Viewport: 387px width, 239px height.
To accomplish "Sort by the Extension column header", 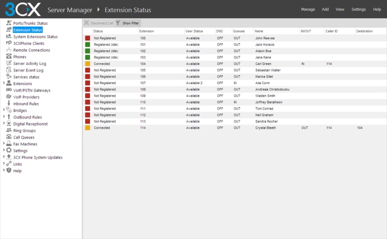I will pos(146,31).
